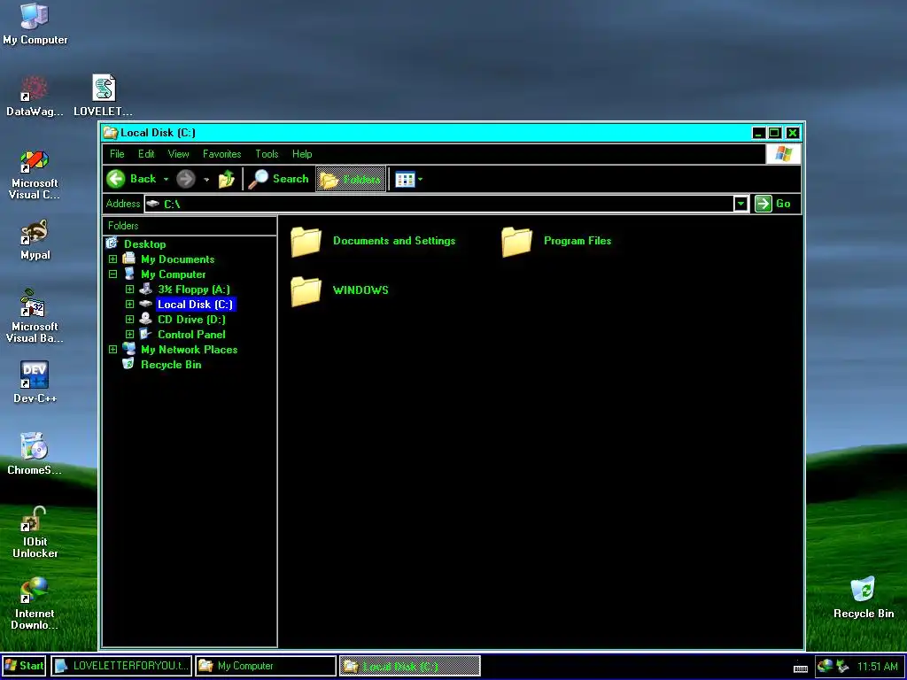907x680 pixels.
Task: Toggle the Folders pane button
Action: (x=351, y=179)
